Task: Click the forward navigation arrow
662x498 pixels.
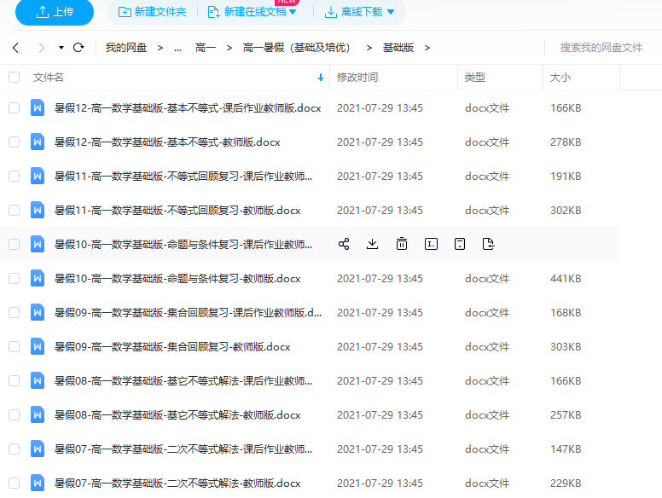Action: pos(41,48)
